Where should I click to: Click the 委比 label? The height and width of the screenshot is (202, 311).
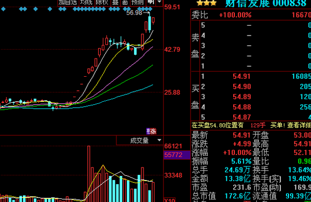point(200,15)
